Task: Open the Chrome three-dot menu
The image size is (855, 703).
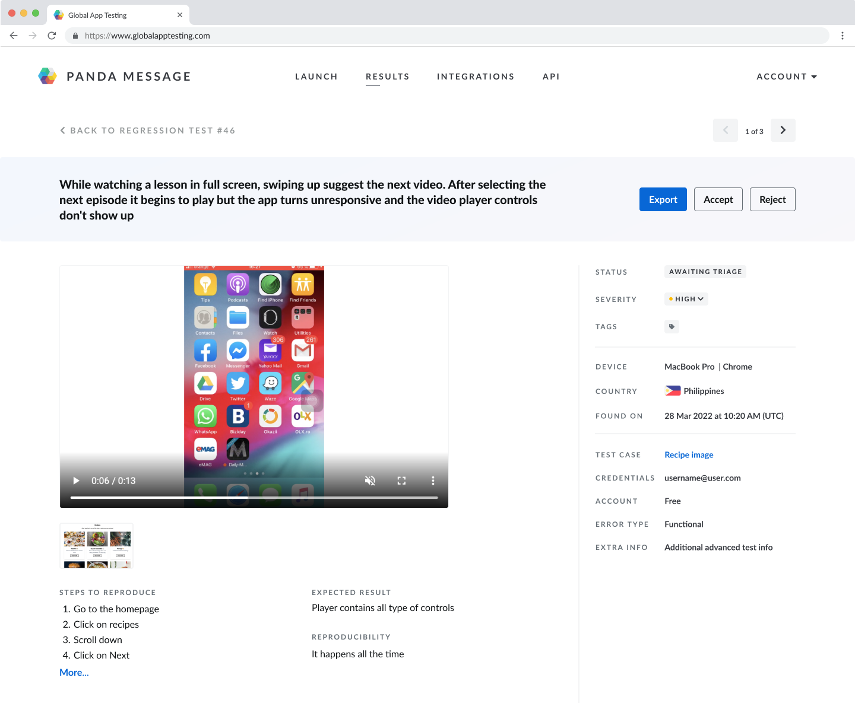Action: (x=842, y=36)
